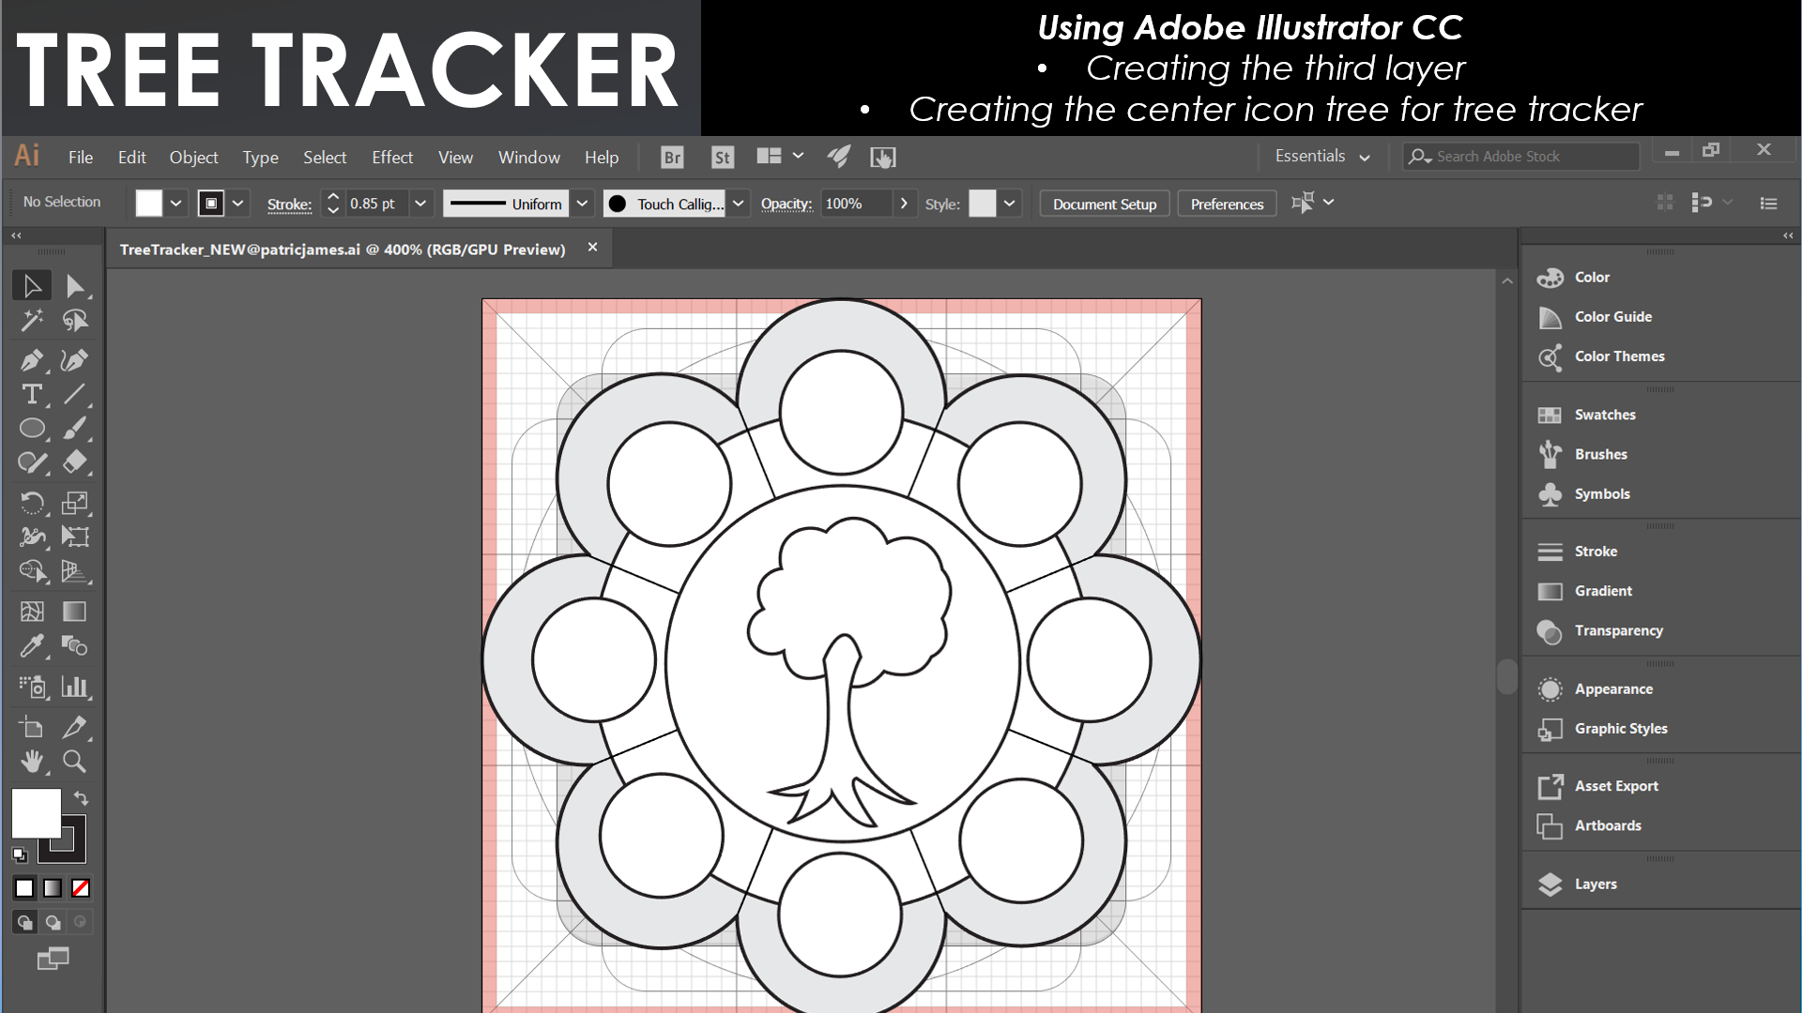The image size is (1802, 1013).
Task: Activate the Hand tool
Action: click(x=32, y=762)
